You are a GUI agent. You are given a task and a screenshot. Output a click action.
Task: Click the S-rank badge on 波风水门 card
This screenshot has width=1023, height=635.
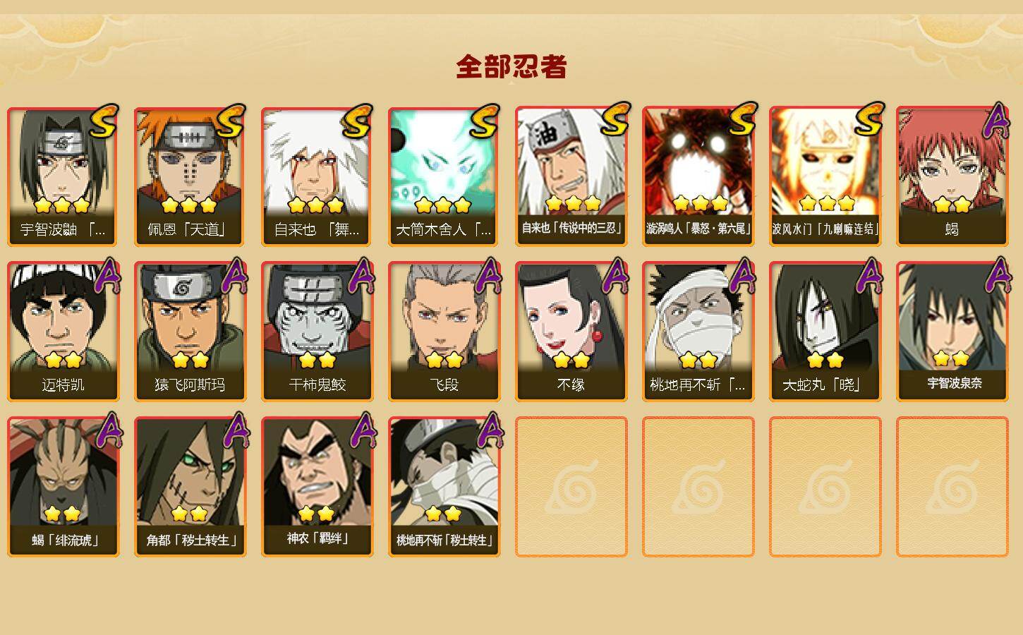pyautogui.click(x=868, y=120)
